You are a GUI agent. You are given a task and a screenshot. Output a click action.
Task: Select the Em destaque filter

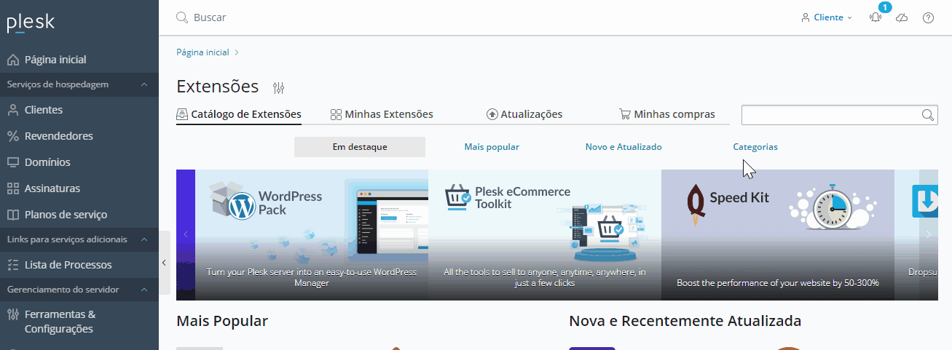click(360, 147)
